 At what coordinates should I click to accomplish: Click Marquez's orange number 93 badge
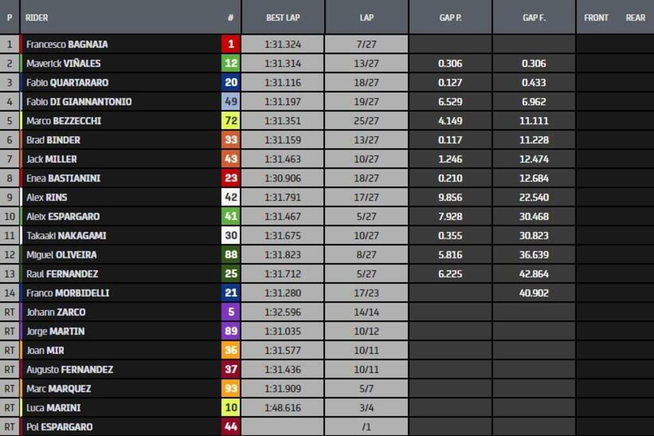click(x=231, y=389)
